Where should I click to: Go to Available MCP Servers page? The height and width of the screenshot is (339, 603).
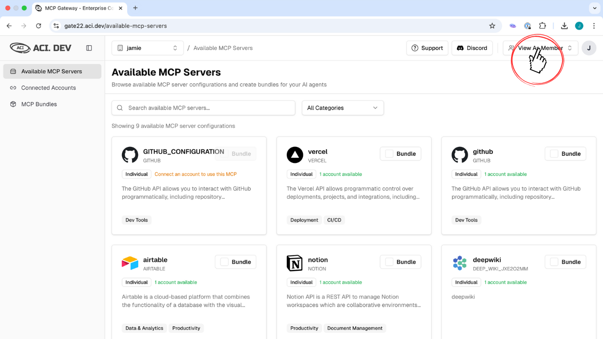(x=52, y=72)
